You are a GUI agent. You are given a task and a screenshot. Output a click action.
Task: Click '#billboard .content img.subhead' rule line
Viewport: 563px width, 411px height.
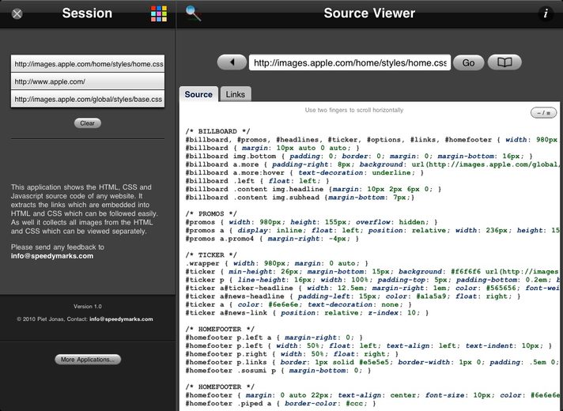pos(300,198)
